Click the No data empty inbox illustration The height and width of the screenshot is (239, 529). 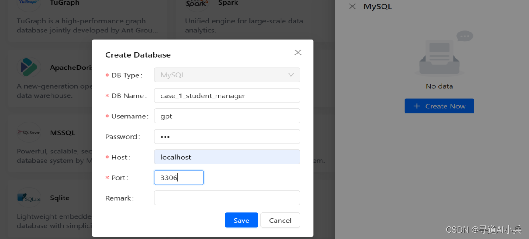pos(439,53)
